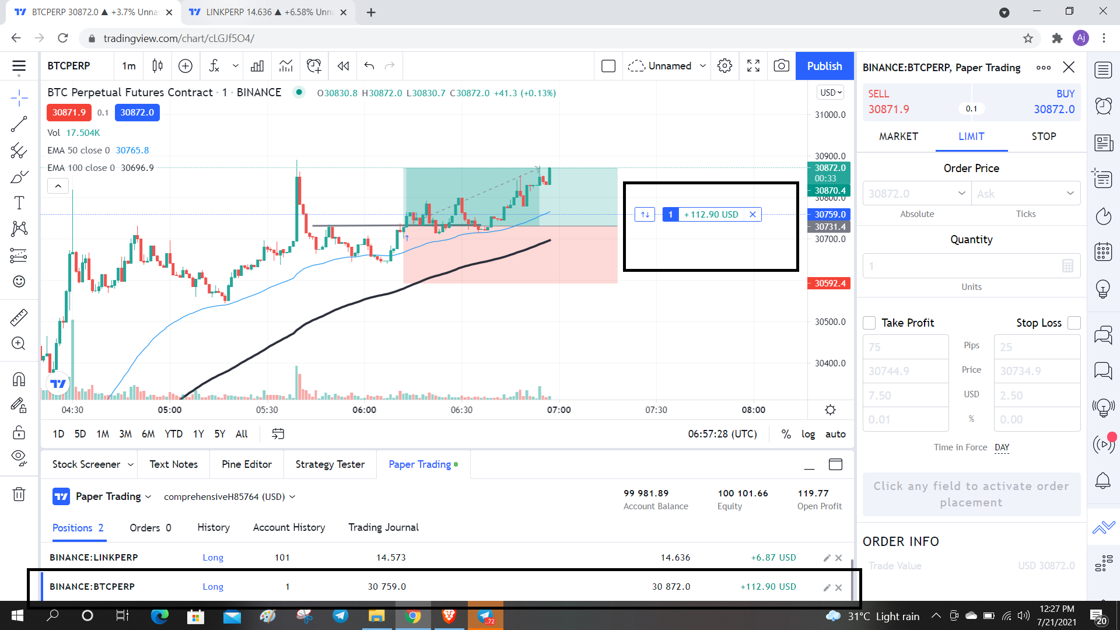
Task: Change the 1m chart interval
Action: [x=129, y=66]
